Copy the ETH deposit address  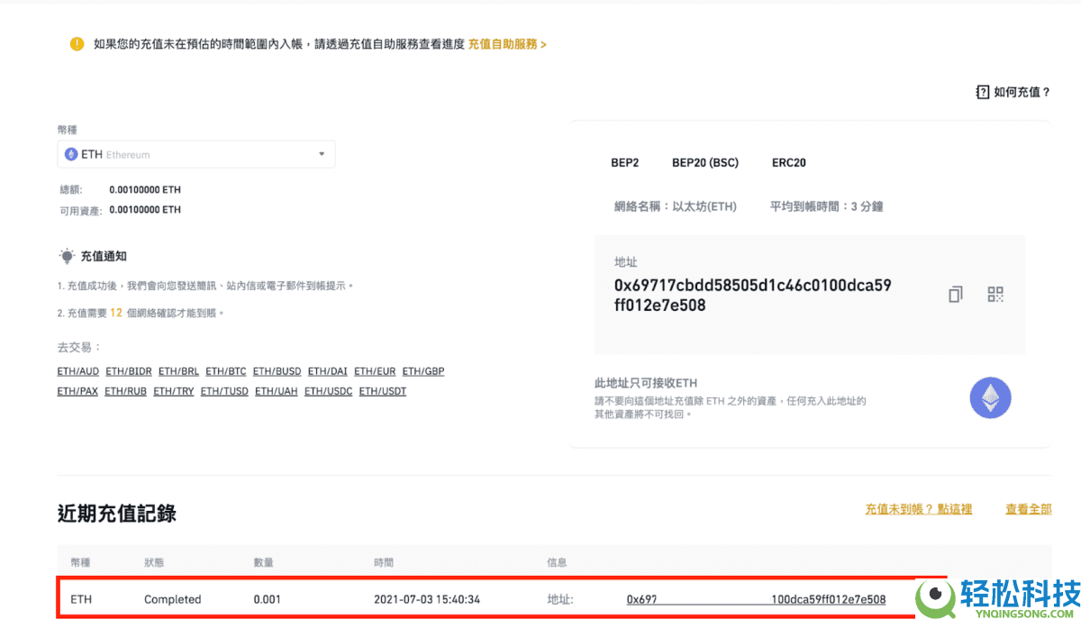(955, 294)
